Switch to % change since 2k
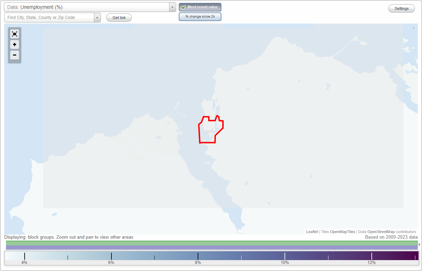Image resolution: width=422 pixels, height=271 pixels. click(200, 17)
